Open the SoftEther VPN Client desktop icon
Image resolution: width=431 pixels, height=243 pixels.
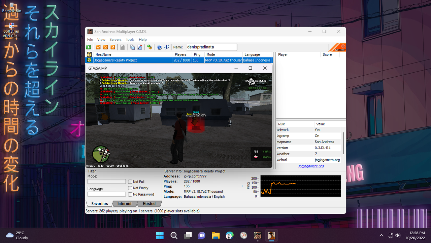(x=11, y=31)
